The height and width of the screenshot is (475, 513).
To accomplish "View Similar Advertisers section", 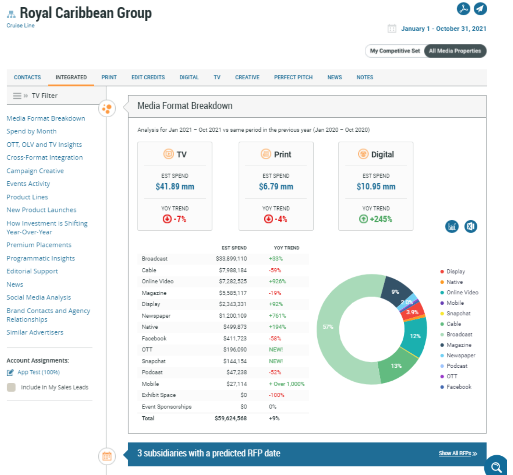I will pyautogui.click(x=35, y=332).
